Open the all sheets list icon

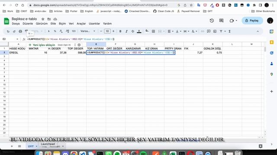pyautogui.click(x=19, y=146)
